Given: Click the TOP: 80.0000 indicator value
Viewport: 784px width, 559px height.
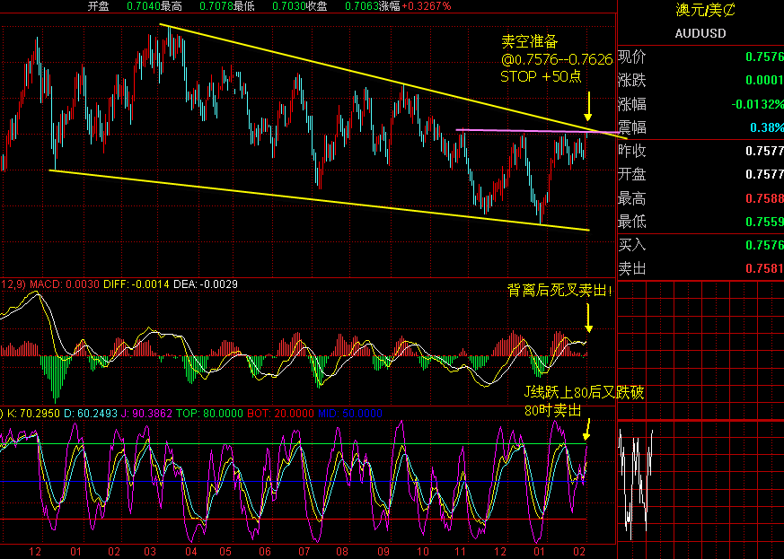Looking at the screenshot, I should (x=209, y=414).
